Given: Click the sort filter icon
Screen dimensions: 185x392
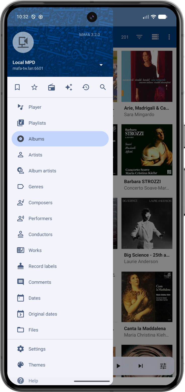Looking at the screenshot, I should coord(139,37).
